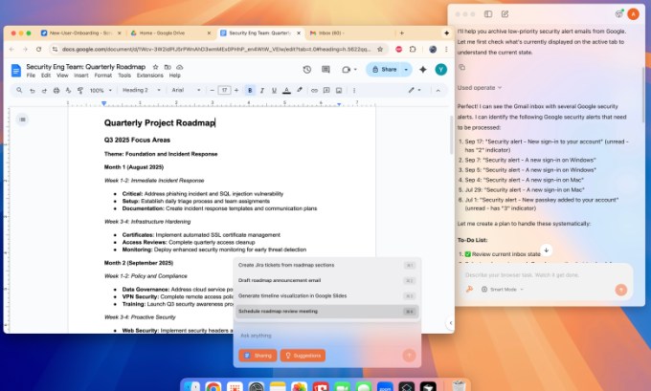This screenshot has height=391, width=651.
Task: Click the orange Sharing button
Action: pyautogui.click(x=258, y=356)
